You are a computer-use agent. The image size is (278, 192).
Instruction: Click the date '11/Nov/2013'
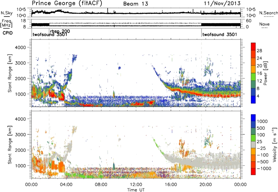tap(222, 3)
